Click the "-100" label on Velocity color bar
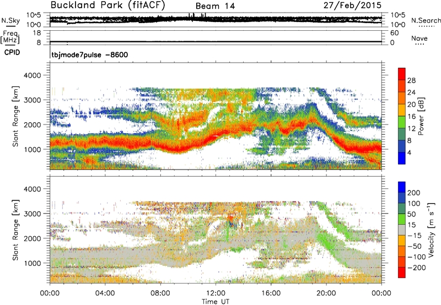The width and height of the screenshot is (441, 305). (x=417, y=257)
